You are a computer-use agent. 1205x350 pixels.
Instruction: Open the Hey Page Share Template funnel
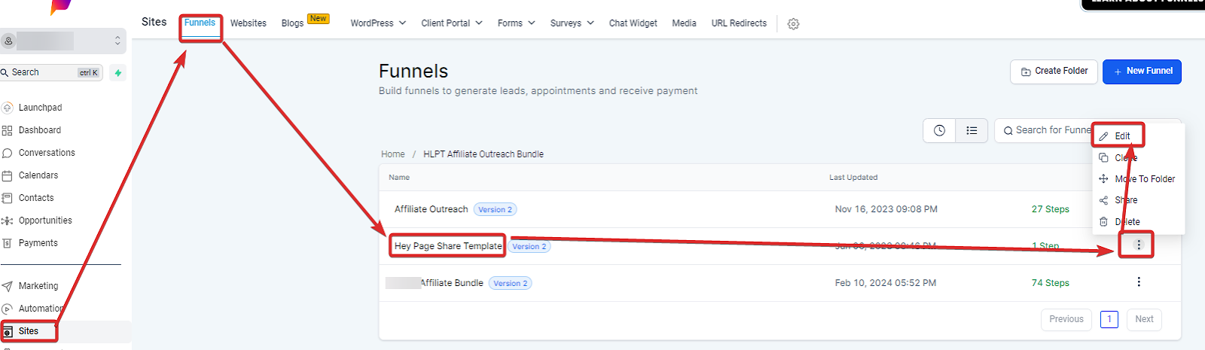click(x=448, y=246)
